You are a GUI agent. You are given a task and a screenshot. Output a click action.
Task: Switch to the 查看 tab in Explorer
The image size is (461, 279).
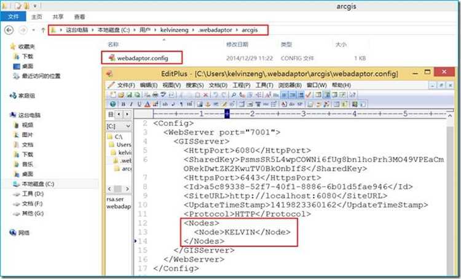coord(79,17)
